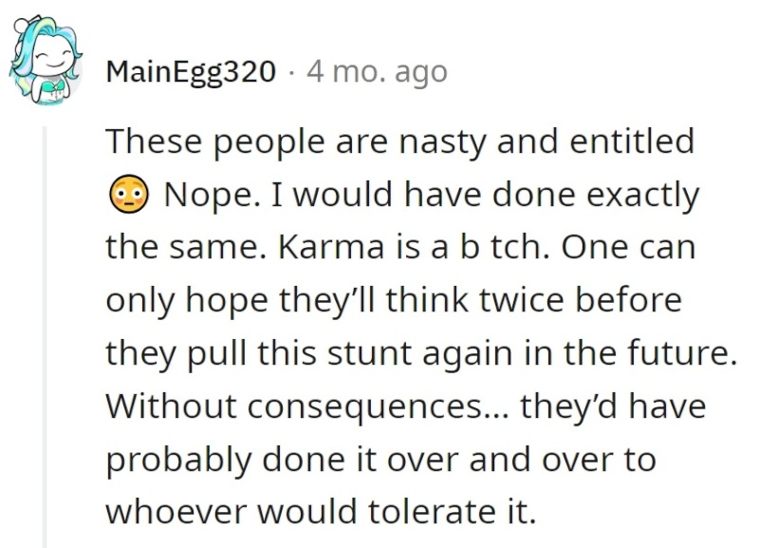The image size is (759, 548).
Task: Click the phrase 'they'd have' in the comment
Action: point(613,406)
